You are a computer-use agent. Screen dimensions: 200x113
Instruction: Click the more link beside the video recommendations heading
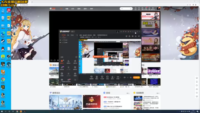point(158,93)
